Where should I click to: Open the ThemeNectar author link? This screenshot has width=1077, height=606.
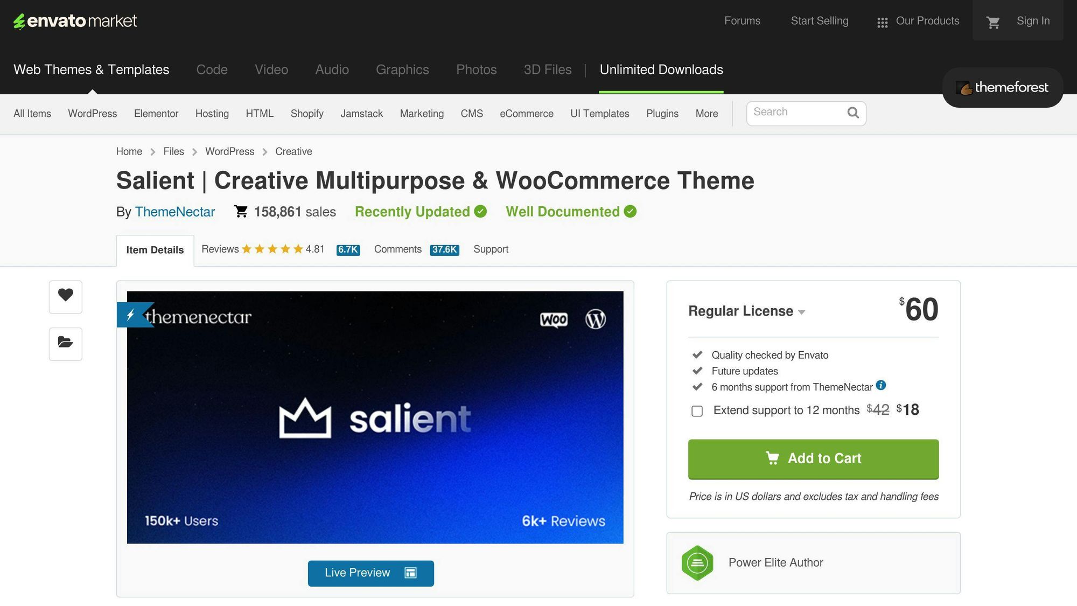(174, 212)
